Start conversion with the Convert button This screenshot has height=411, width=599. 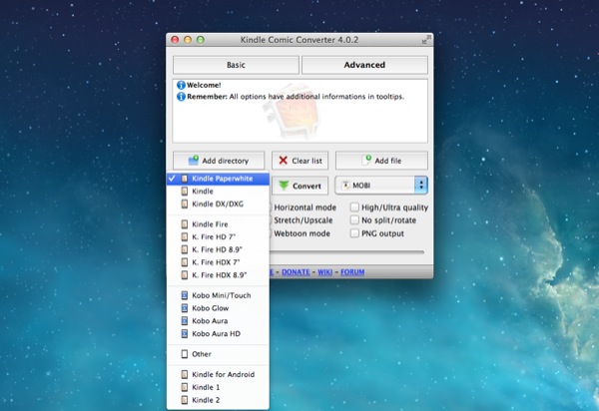click(x=299, y=186)
